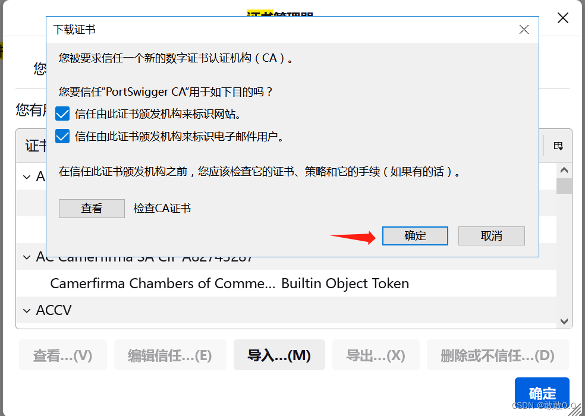585x416 pixels.
Task: Select the Camerfirma Chambers of Comme... certificate row
Action: [286, 283]
